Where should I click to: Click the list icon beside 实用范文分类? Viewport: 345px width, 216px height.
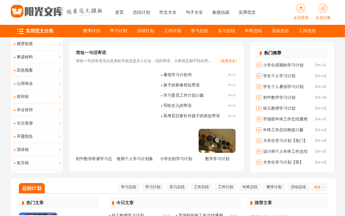point(20,31)
